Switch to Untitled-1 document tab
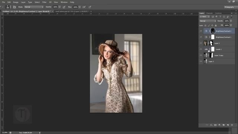Viewport: 238px width, 134px height. 26,12
